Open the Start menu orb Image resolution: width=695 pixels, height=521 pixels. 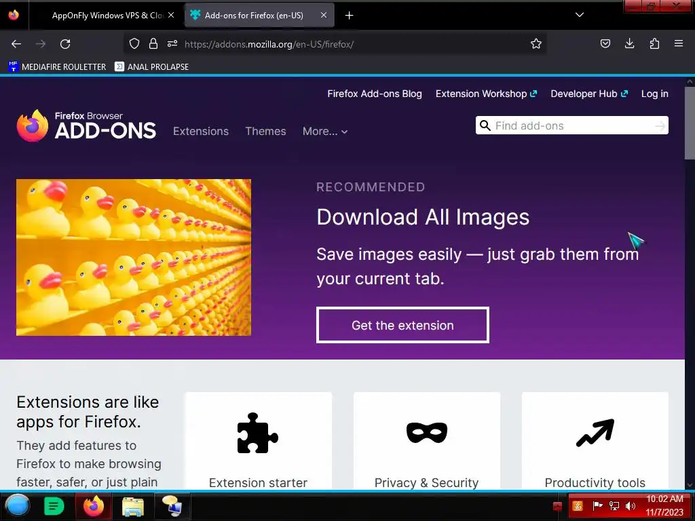(x=17, y=505)
